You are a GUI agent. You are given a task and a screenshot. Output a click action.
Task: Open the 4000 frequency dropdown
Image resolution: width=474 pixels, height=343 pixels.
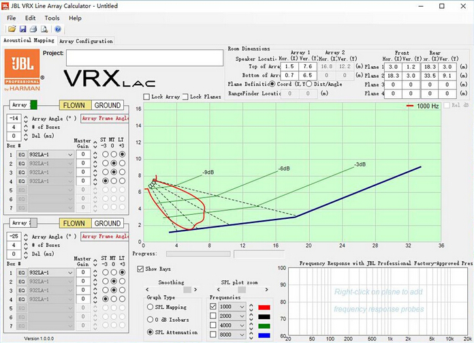coord(232,325)
